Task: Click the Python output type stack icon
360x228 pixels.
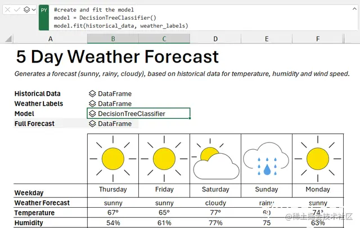Action: point(27,10)
